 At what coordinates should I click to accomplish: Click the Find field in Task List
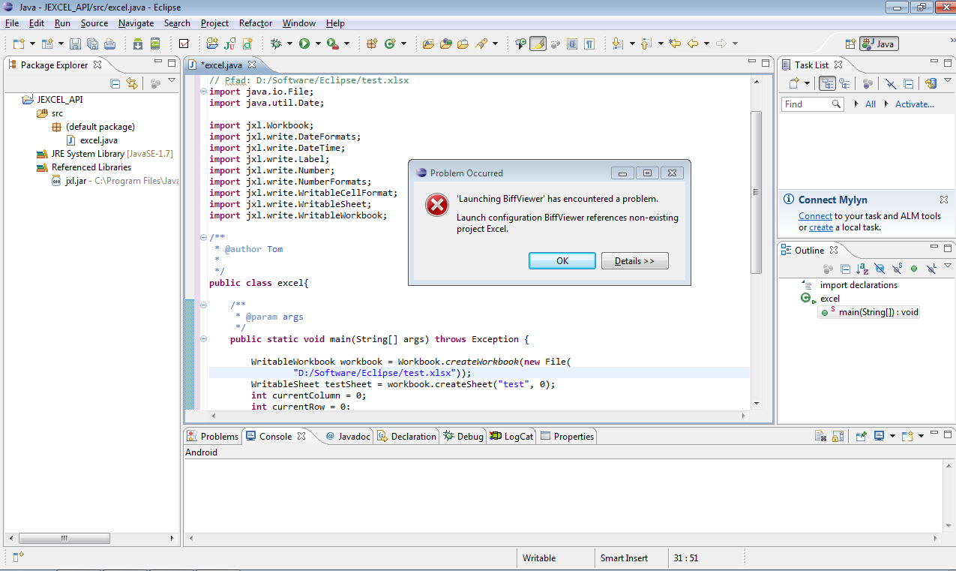point(813,104)
